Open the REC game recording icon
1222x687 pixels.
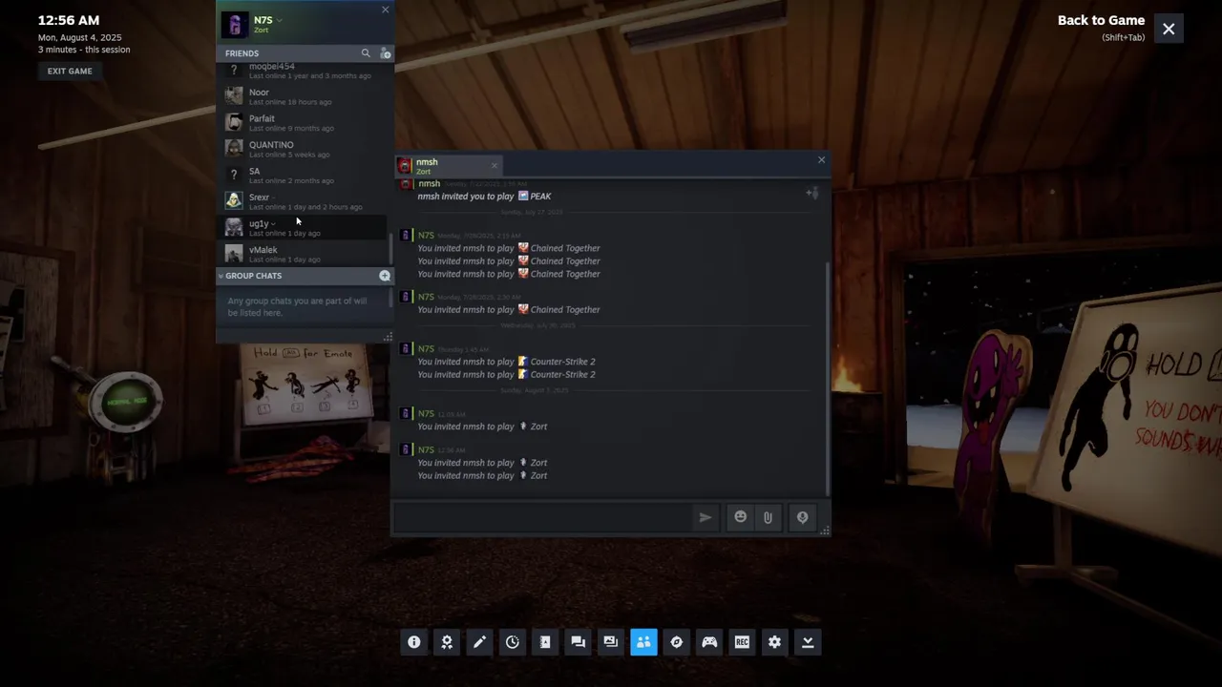[x=742, y=642]
